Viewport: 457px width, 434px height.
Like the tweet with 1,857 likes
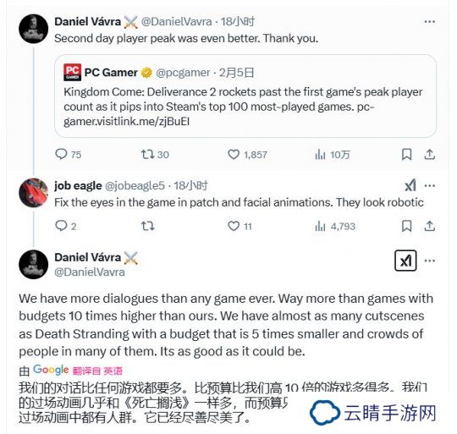(x=247, y=154)
